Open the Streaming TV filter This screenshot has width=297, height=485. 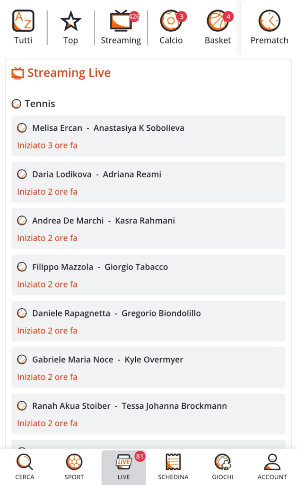pos(121,27)
